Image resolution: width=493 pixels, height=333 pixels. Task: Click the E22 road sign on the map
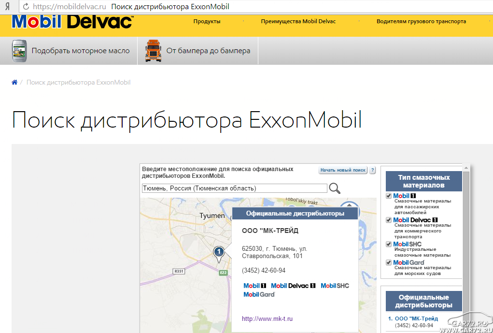coord(223,273)
